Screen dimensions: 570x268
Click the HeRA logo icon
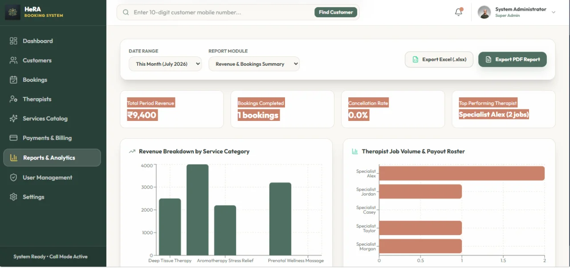(12, 12)
